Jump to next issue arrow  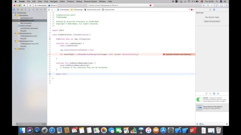tap(194, 10)
